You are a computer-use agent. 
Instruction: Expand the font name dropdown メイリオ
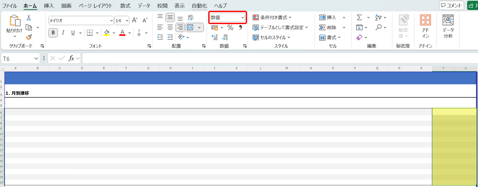(111, 21)
